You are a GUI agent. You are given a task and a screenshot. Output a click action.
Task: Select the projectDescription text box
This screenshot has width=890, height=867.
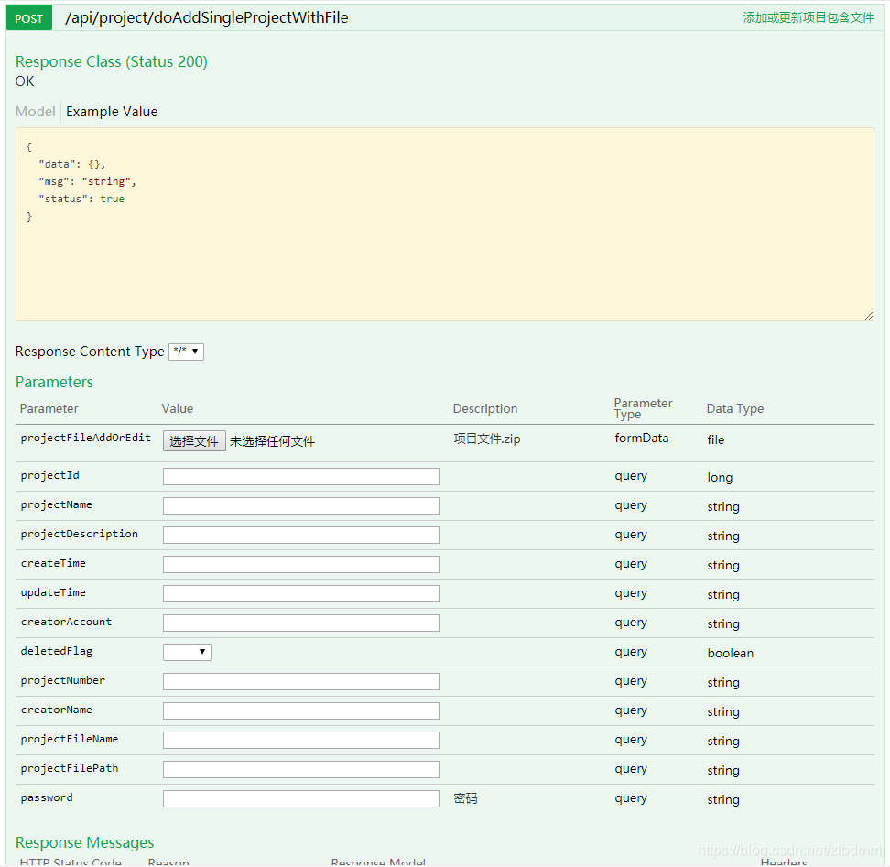[300, 535]
